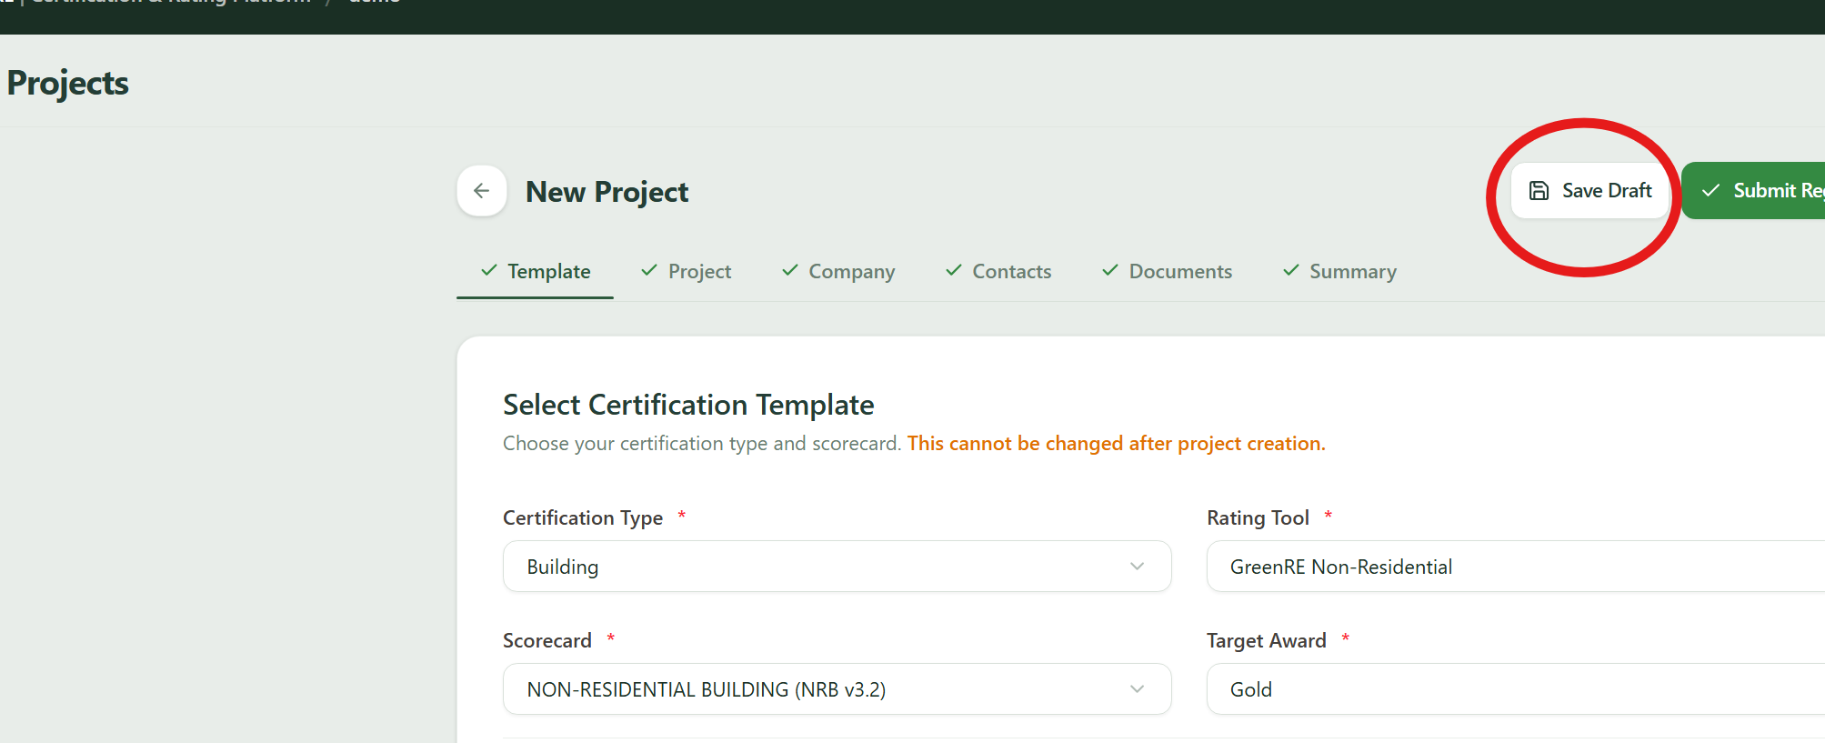
Task: Switch to the Company tab
Action: click(838, 271)
